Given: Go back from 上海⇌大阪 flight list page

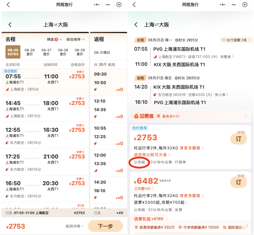Looking at the screenshot, I should click(x=10, y=25).
